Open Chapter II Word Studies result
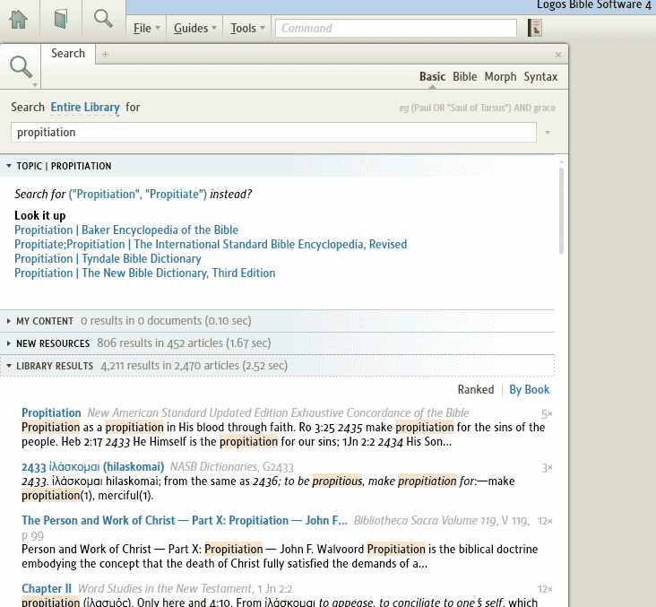The height and width of the screenshot is (607, 656). (47, 588)
